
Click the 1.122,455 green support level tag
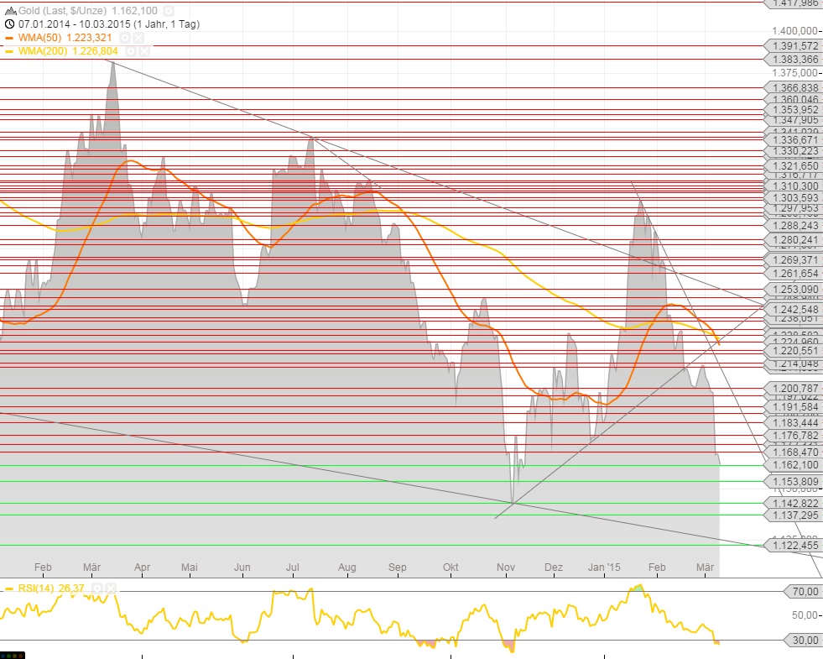coord(793,545)
